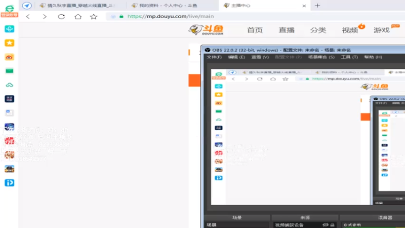Toggle the lock on 视频捕获设备 source
405x228 pixels.
(x=332, y=225)
